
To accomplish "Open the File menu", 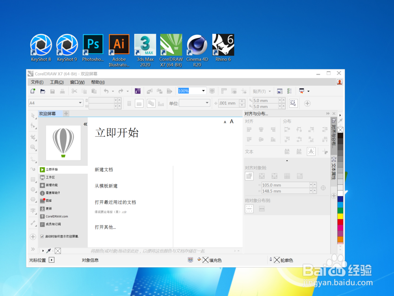I will pos(37,82).
